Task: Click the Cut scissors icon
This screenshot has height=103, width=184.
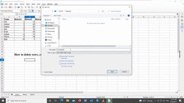Action: point(26,7)
